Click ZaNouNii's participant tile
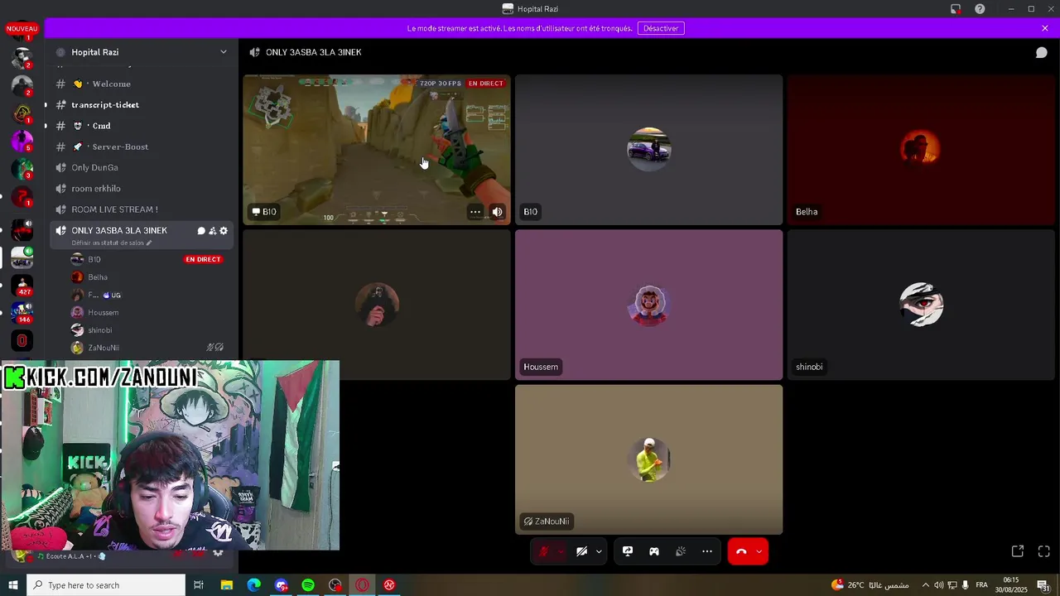The height and width of the screenshot is (596, 1060). tap(648, 459)
